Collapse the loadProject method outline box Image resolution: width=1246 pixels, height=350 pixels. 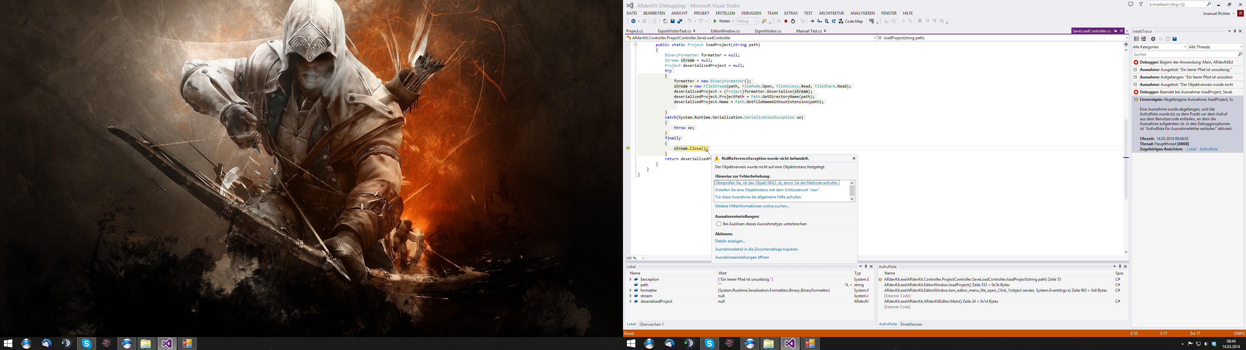[x=636, y=44]
